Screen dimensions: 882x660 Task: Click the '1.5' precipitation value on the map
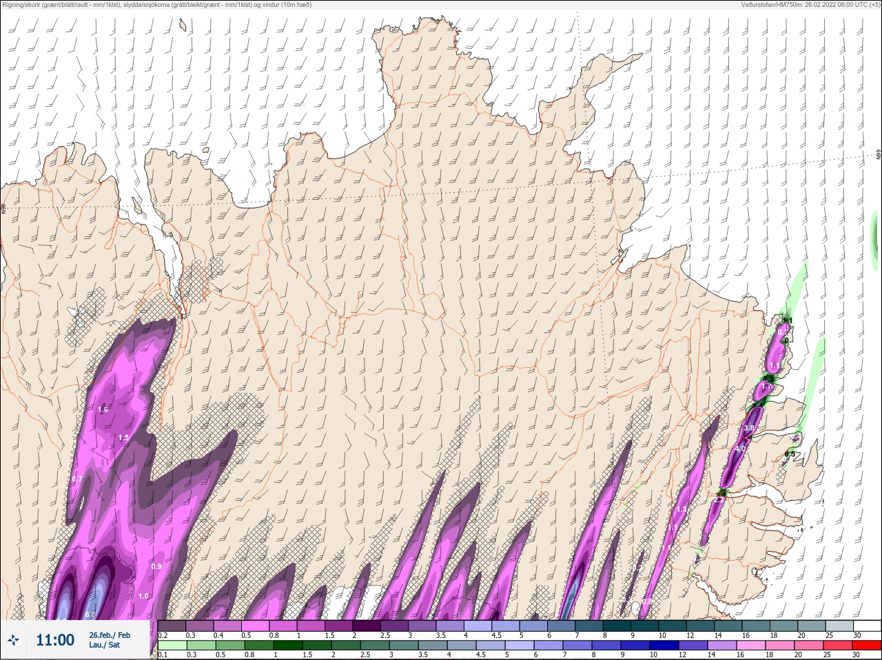[123, 437]
